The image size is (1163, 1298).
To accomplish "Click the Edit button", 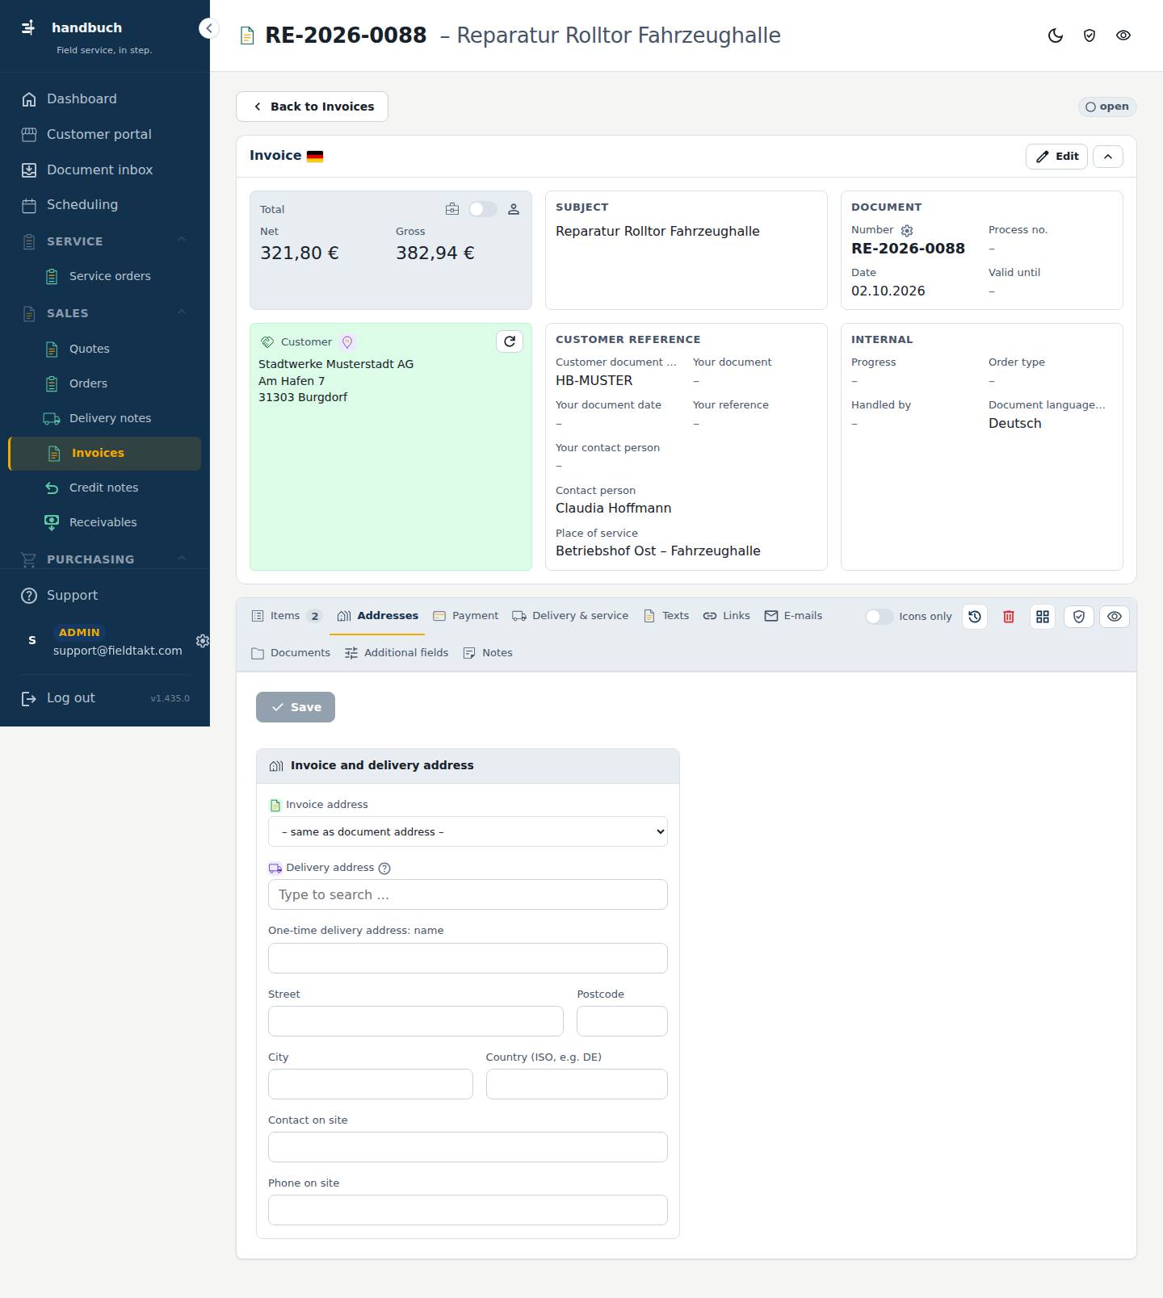I will click(x=1056, y=157).
